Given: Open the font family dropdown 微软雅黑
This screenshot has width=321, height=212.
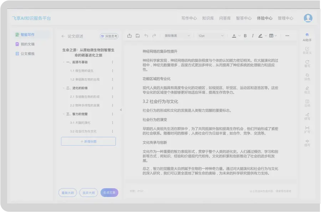Looking at the screenshot, I should [177, 36].
